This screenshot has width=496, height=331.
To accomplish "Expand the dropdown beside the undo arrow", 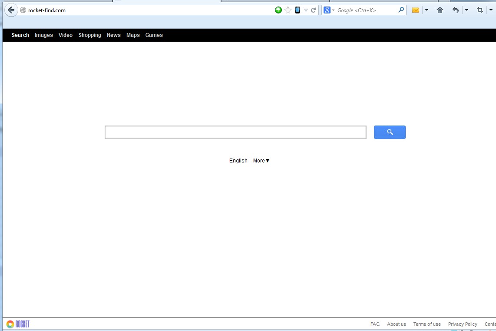I will tap(466, 10).
